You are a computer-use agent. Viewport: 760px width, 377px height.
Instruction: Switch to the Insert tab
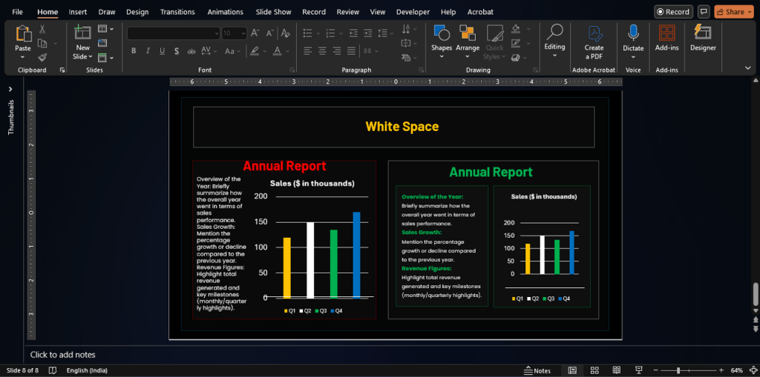(x=77, y=12)
